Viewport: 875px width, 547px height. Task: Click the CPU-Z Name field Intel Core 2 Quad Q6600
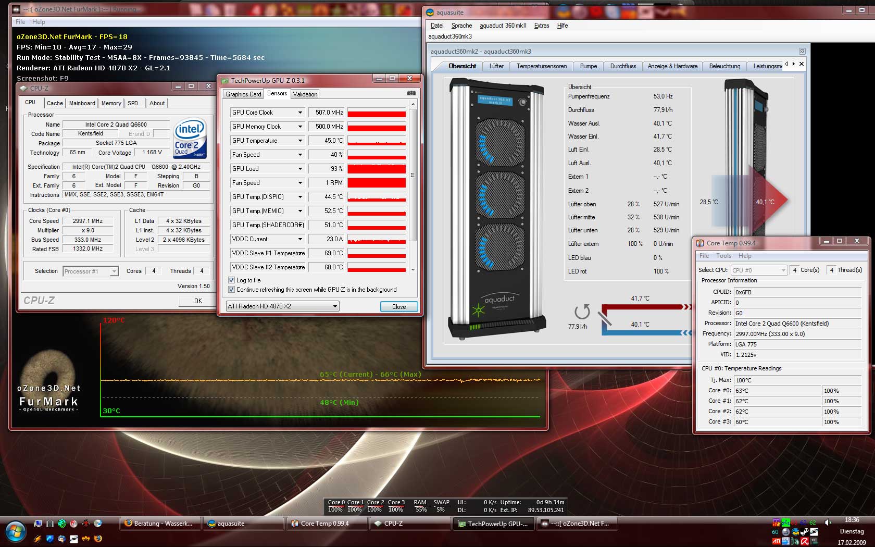[x=116, y=125]
